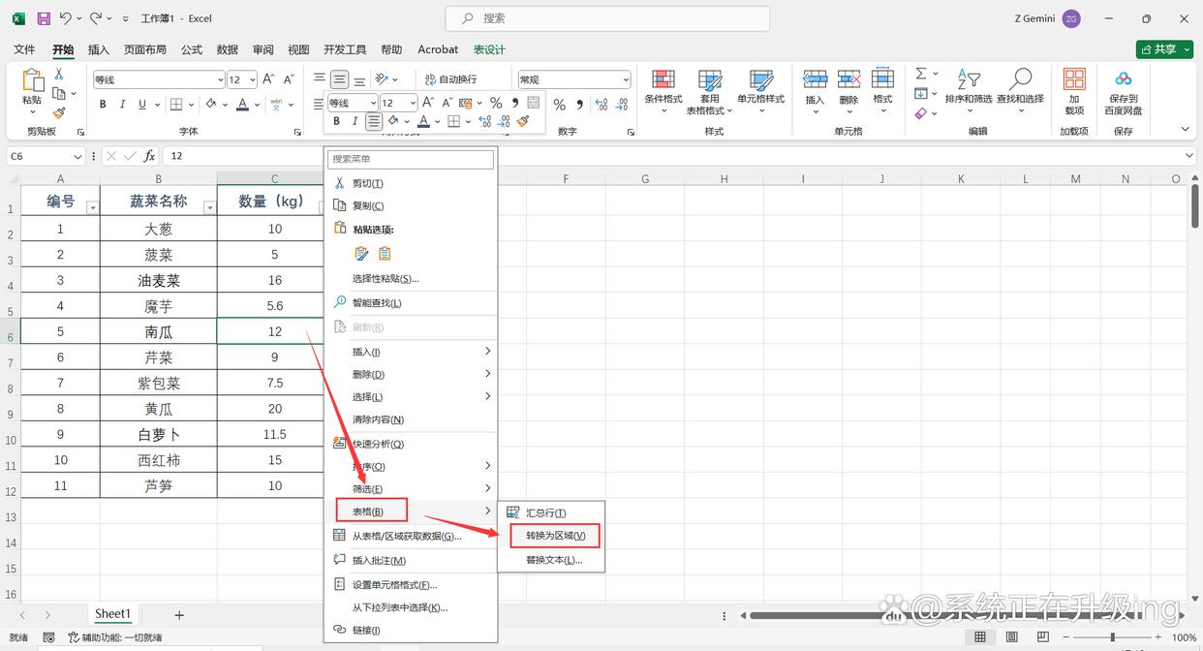
Task: Add a new sheet with plus button
Action: coord(179,615)
